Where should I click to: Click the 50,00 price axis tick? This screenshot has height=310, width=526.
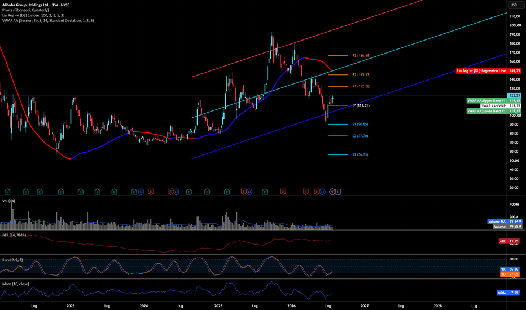click(515, 161)
